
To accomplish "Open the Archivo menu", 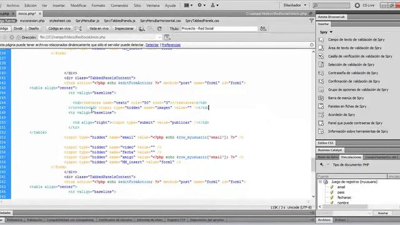I will click(12, 6).
